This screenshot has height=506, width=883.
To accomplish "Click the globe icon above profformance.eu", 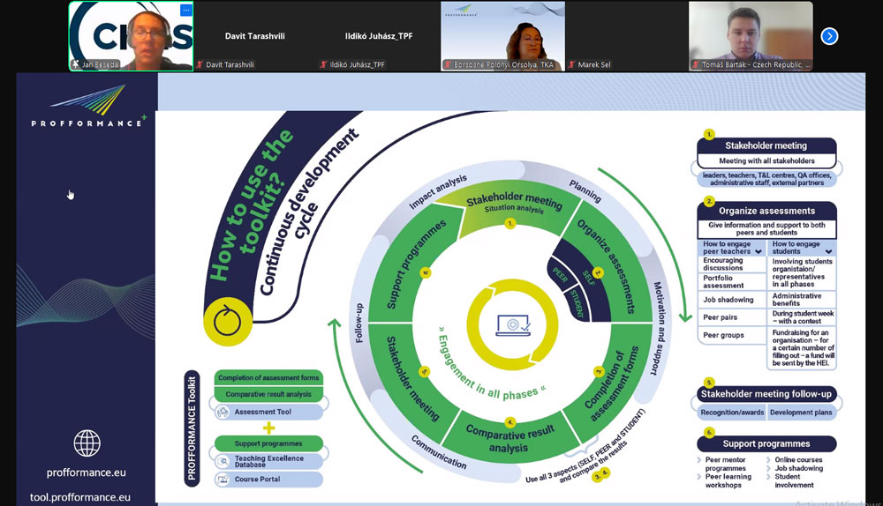I will [x=87, y=443].
